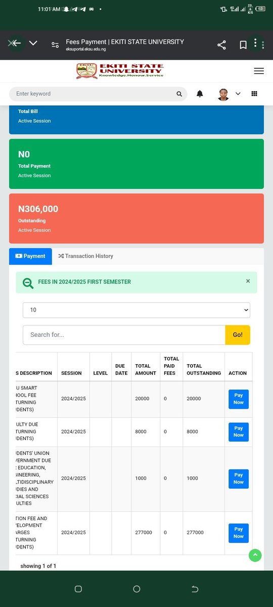Click the magnifier search icon
Image resolution: width=273 pixels, height=607 pixels.
[x=179, y=94]
